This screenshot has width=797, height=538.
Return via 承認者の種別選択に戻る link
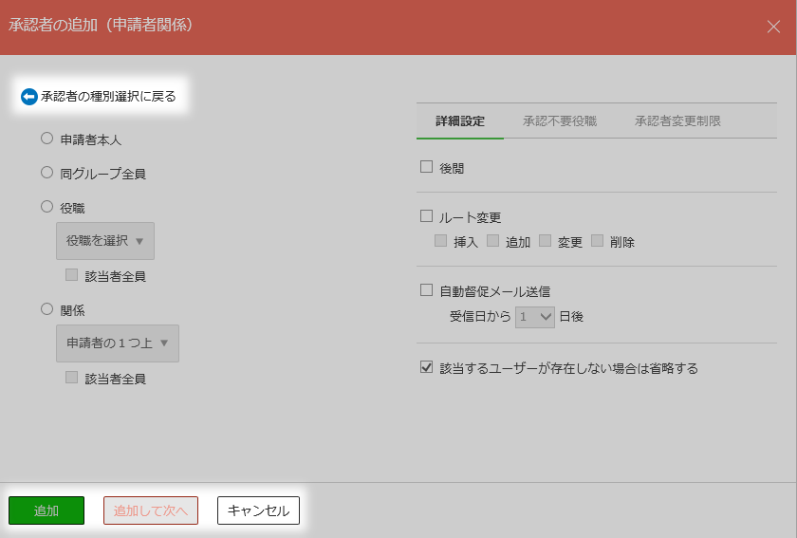click(x=108, y=97)
